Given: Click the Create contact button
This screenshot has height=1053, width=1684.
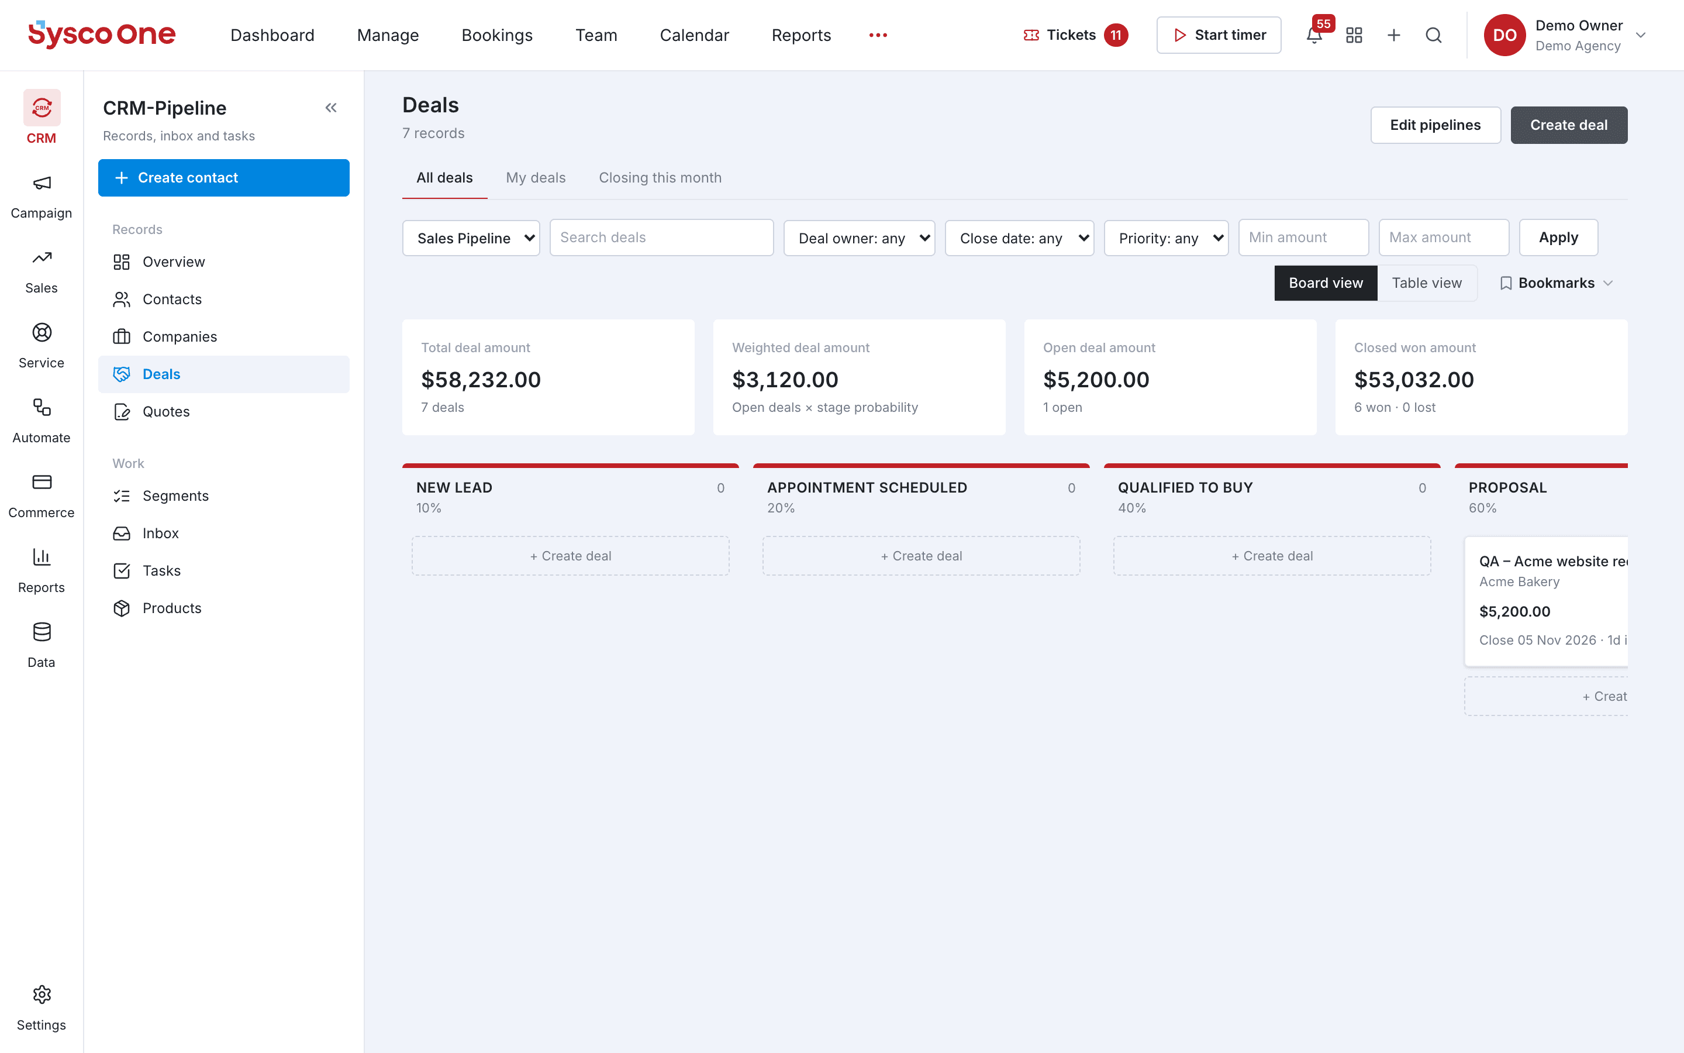Looking at the screenshot, I should click(224, 178).
